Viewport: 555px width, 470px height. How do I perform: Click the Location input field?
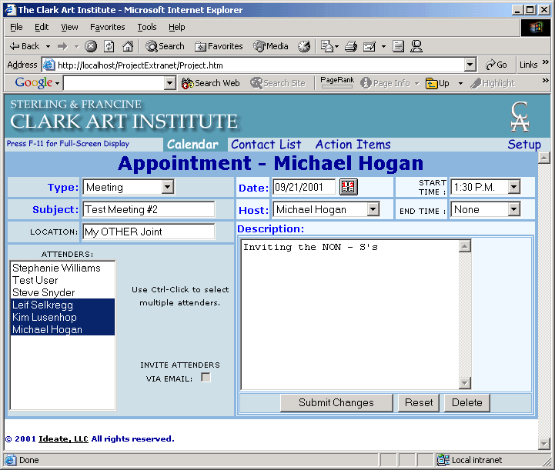[149, 232]
